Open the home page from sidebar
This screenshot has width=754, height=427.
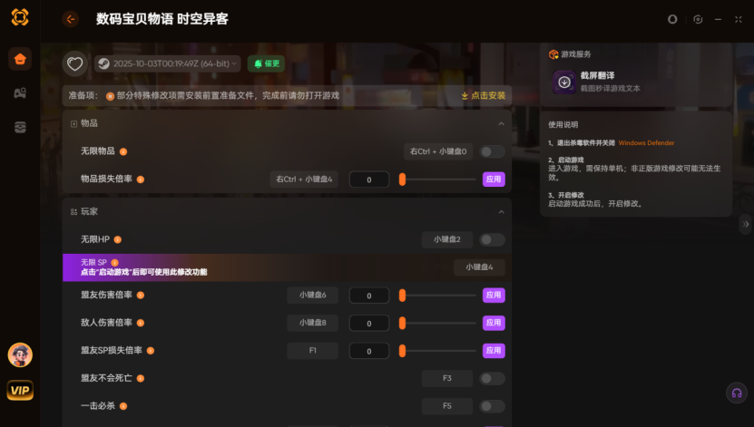tap(20, 60)
